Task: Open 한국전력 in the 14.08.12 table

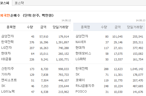Action: click(x=8, y=42)
